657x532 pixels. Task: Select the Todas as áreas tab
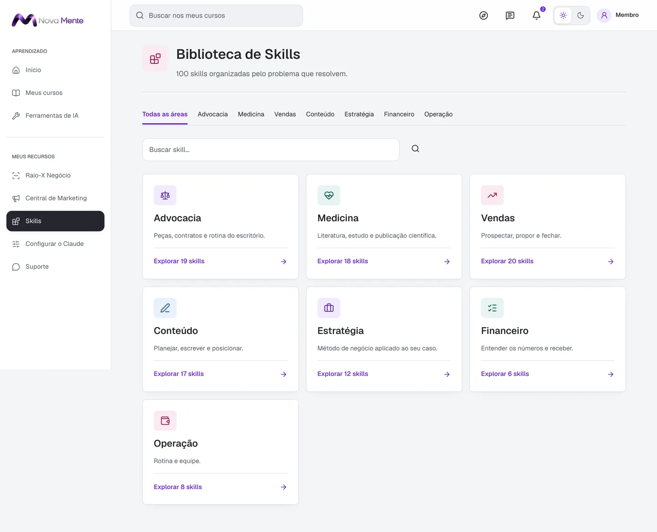[165, 114]
